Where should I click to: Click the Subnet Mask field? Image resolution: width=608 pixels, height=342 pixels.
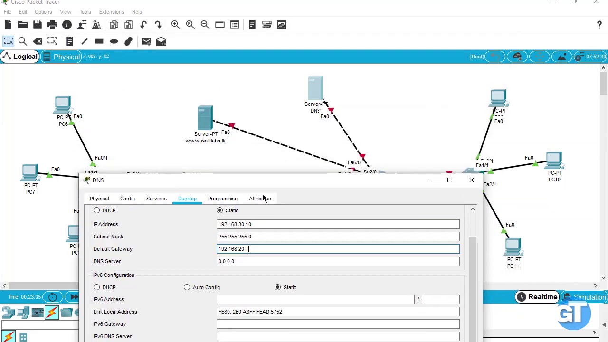point(338,237)
